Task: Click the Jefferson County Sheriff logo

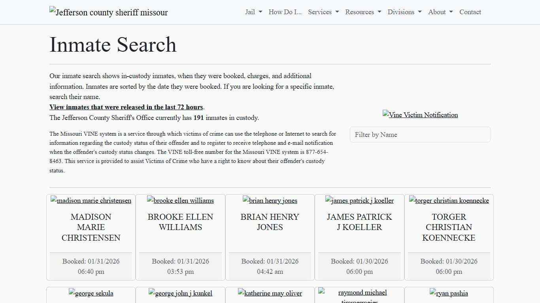Action: point(108,12)
